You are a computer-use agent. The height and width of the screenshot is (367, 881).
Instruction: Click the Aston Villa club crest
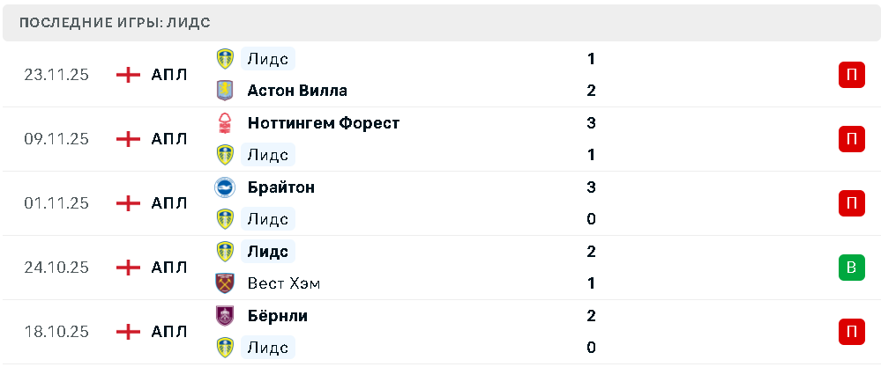(226, 91)
